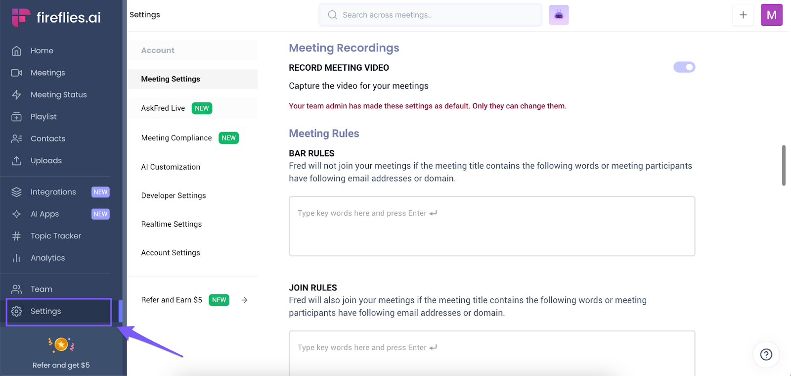Click the fireflies.ai logo icon
This screenshot has height=376, width=791.
[21, 17]
